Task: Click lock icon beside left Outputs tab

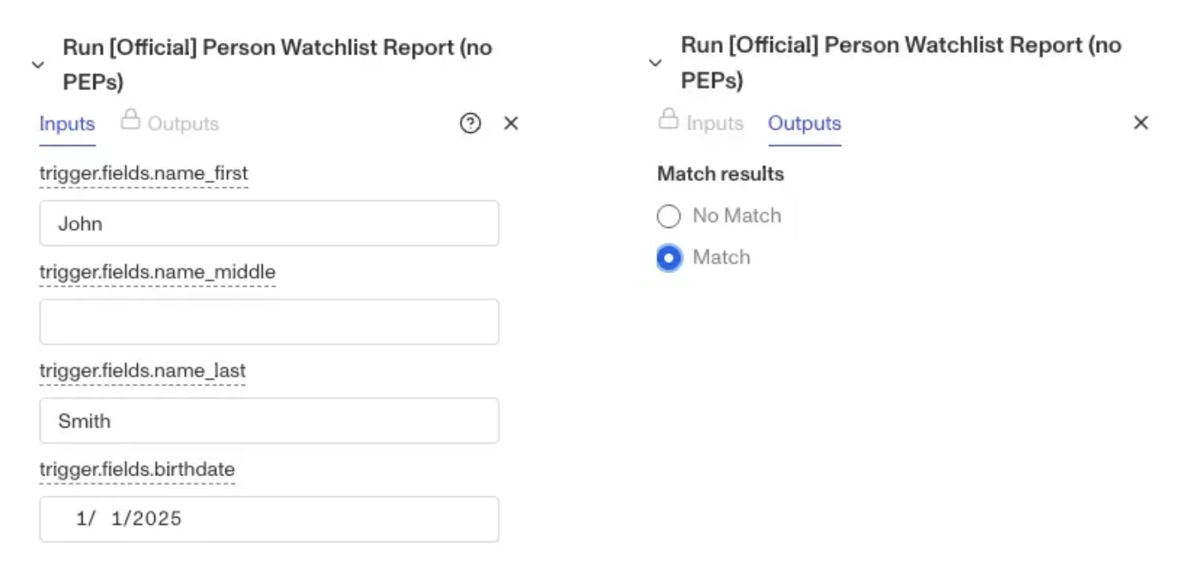Action: click(130, 120)
